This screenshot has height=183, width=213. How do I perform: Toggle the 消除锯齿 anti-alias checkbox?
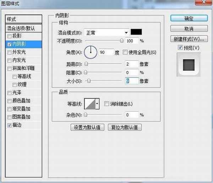click(106, 104)
